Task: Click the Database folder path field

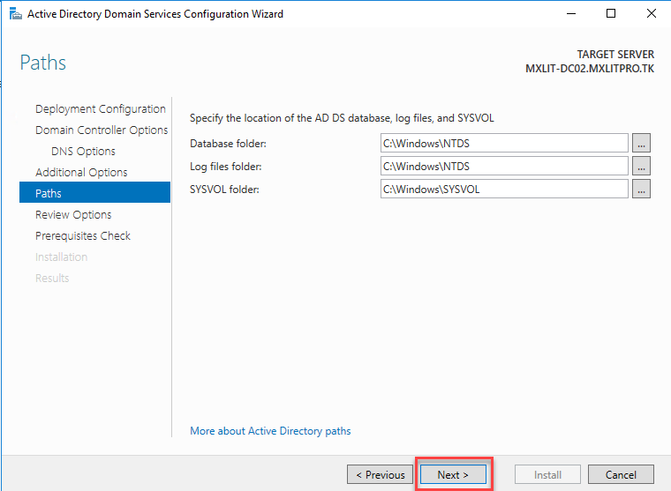Action: (x=503, y=143)
